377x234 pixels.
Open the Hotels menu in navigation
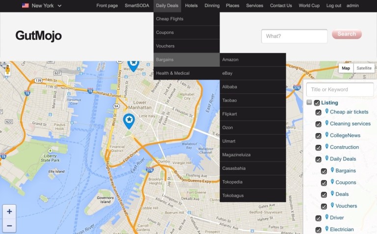point(191,6)
